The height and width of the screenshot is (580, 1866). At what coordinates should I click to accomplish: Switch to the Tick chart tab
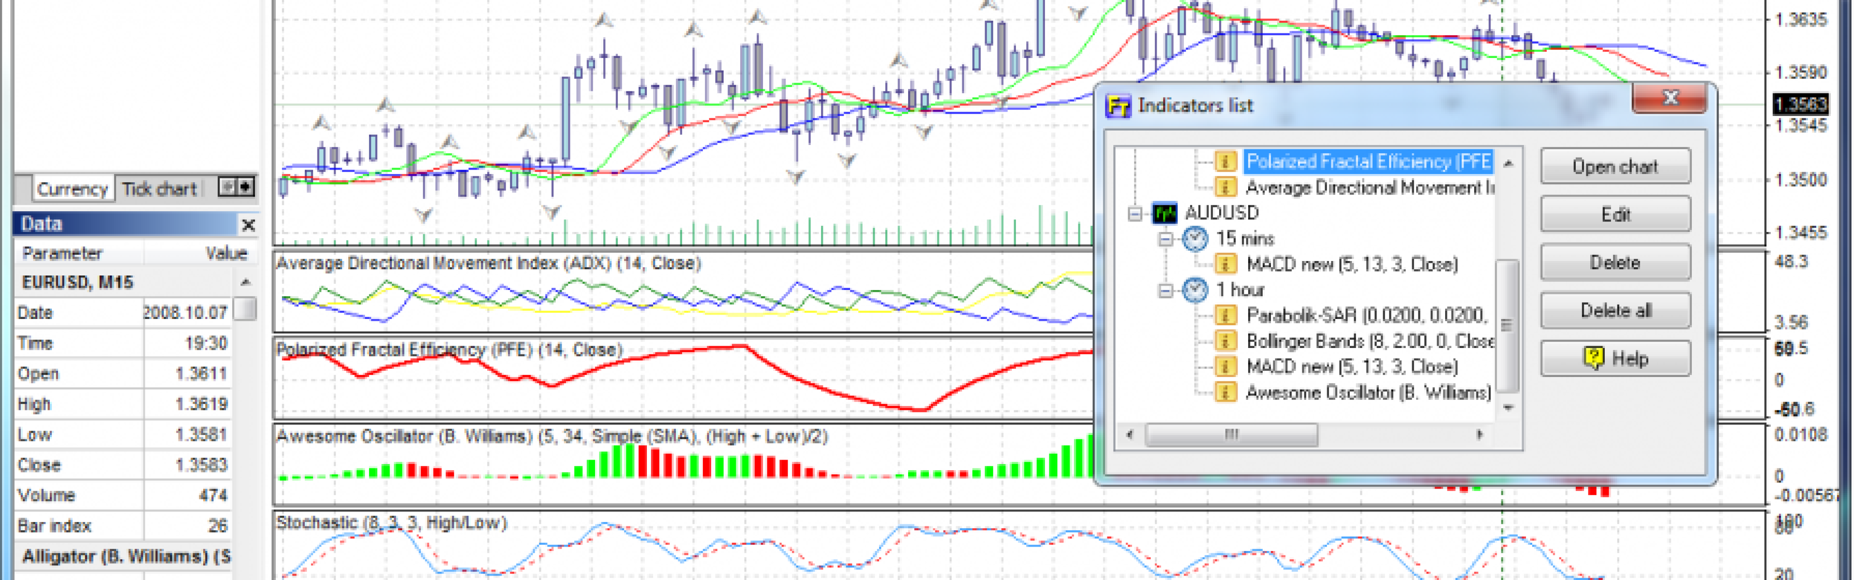click(159, 189)
